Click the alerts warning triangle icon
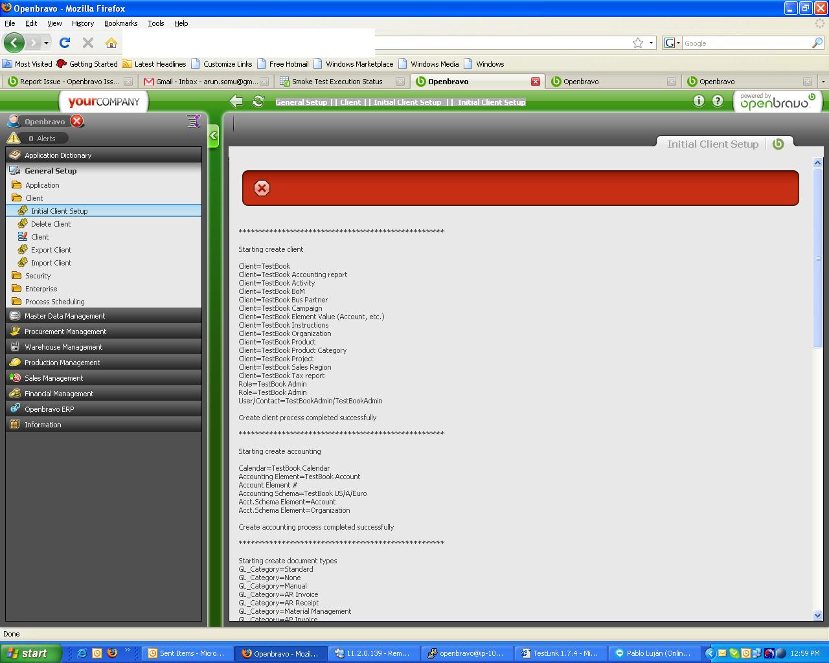Image resolution: width=829 pixels, height=663 pixels. (14, 138)
